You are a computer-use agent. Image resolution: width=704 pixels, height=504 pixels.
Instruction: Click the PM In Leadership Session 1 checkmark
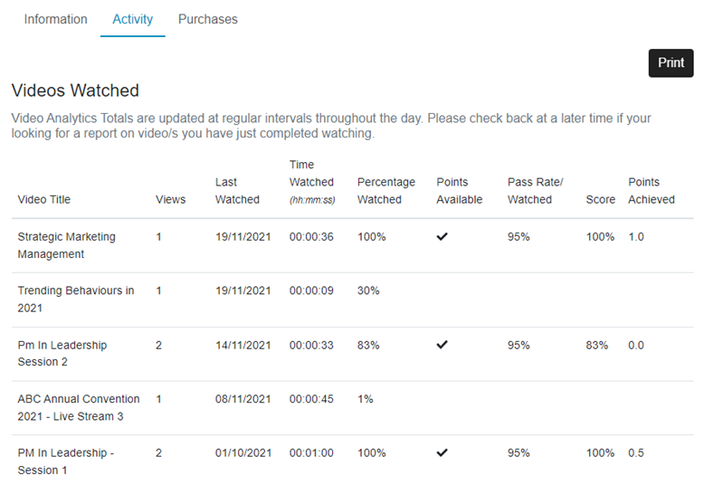[442, 452]
